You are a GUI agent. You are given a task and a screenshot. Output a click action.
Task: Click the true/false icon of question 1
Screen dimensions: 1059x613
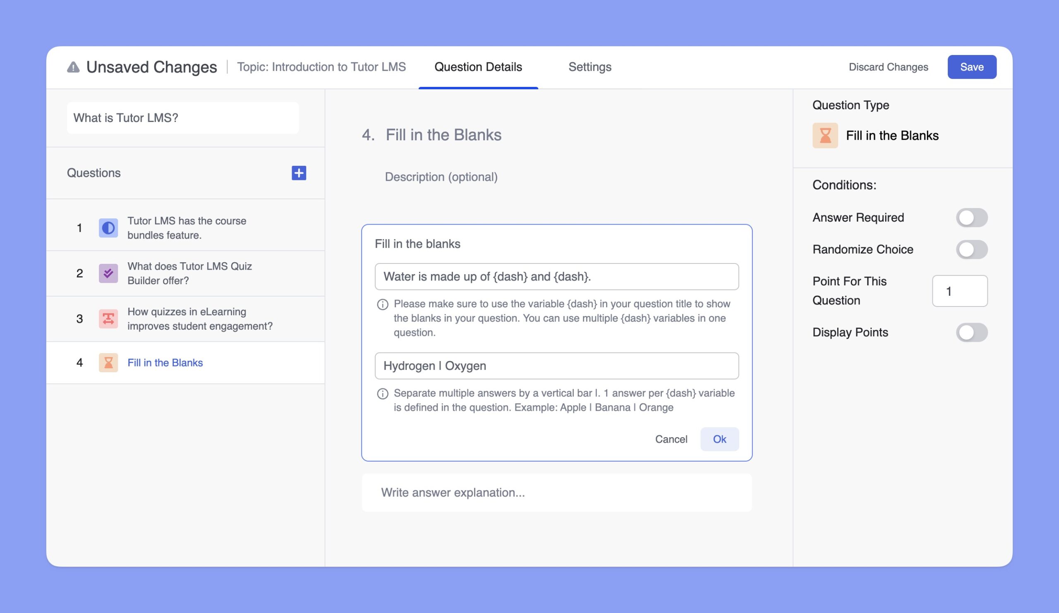click(x=108, y=228)
